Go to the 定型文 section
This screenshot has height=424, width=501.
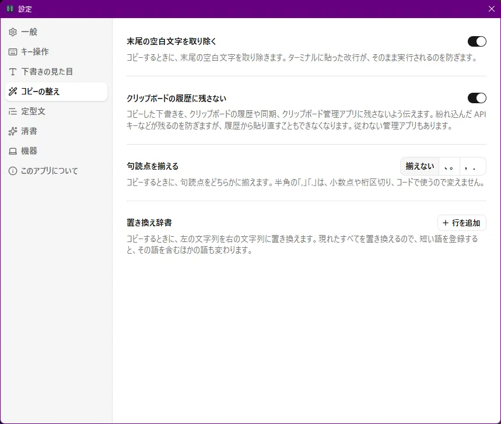[56, 111]
